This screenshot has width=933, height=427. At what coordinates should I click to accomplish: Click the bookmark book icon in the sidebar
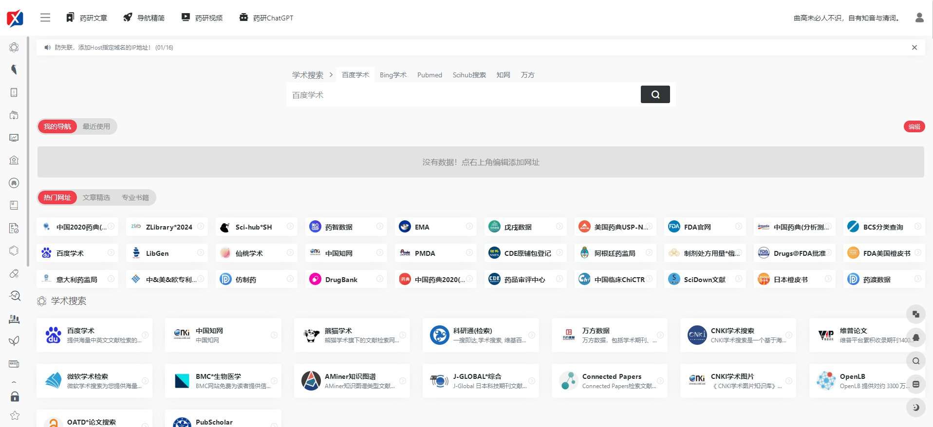point(14,205)
